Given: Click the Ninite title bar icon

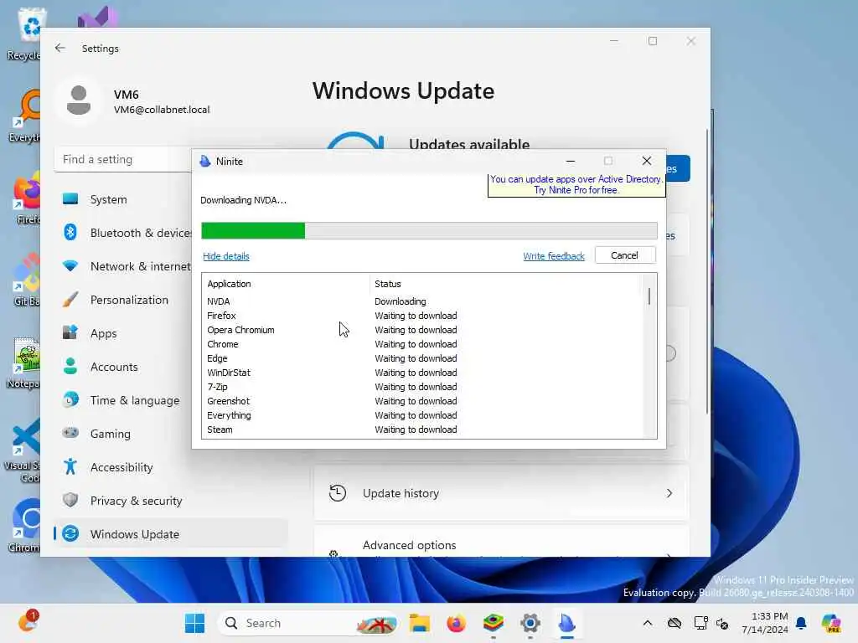Looking at the screenshot, I should click(205, 162).
